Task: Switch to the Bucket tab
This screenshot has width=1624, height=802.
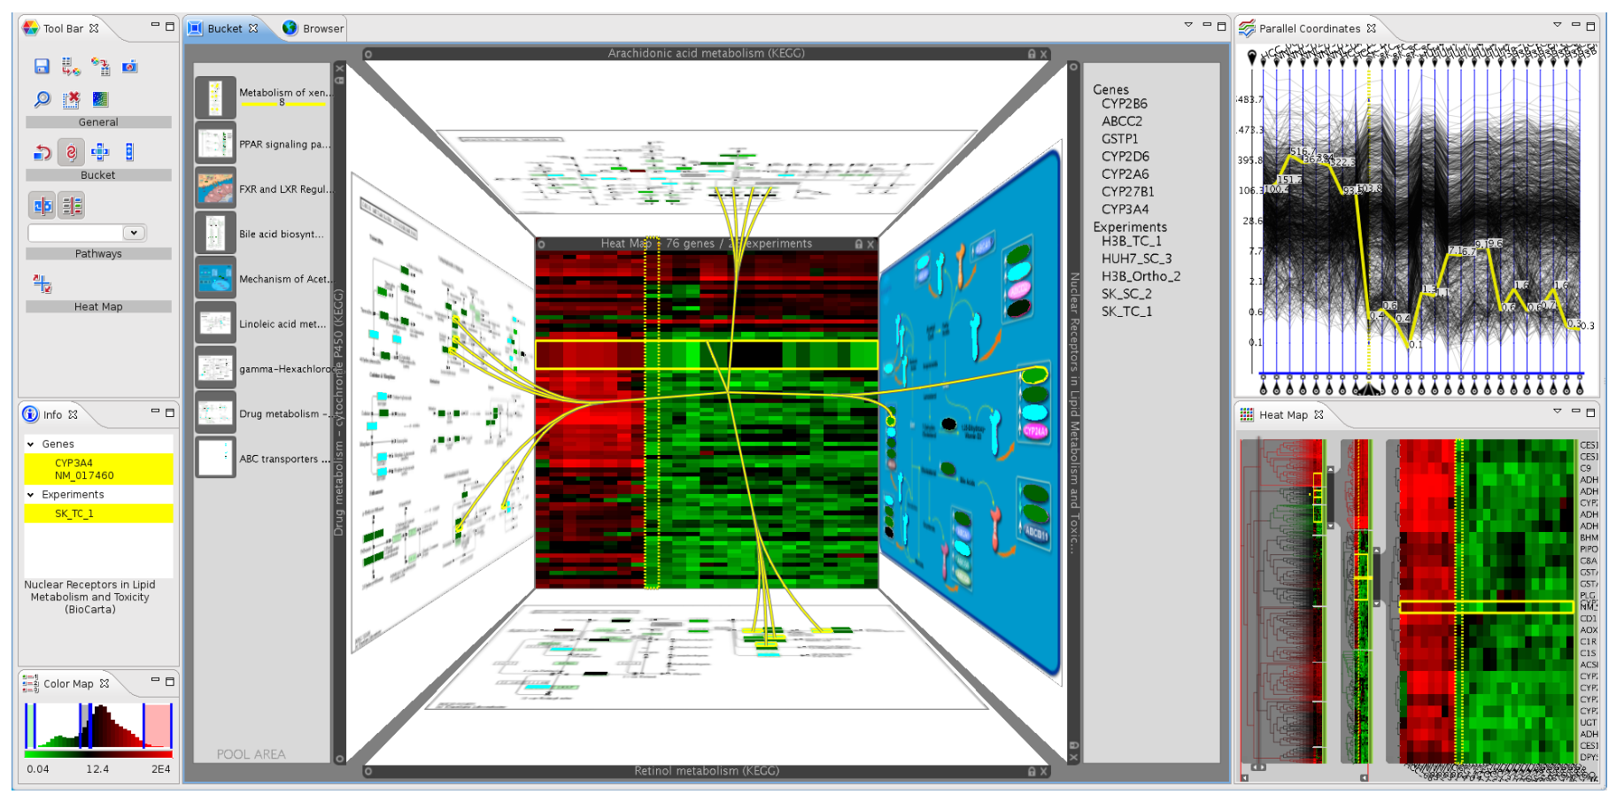Action: pos(225,28)
